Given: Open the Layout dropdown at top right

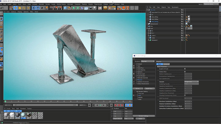Looking at the screenshot, I should 211,4.
